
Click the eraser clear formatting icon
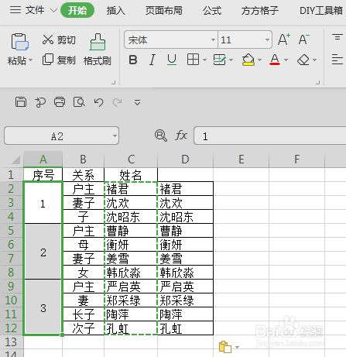point(303,60)
